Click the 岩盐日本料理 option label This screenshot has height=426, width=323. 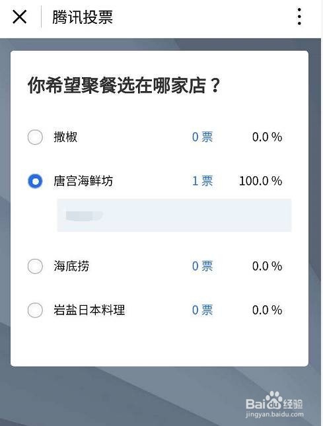click(89, 310)
